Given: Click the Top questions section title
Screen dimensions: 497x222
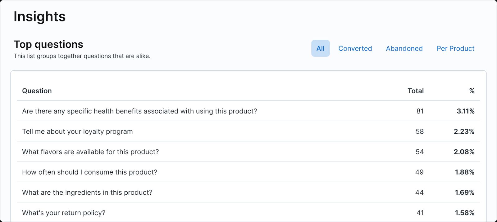Looking at the screenshot, I should point(48,44).
